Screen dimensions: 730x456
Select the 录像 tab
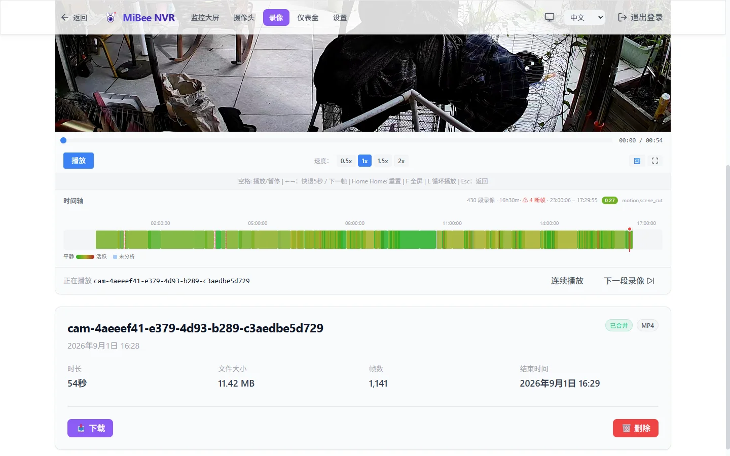[276, 18]
